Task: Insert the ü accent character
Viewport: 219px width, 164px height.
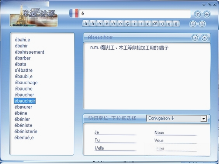Action: pos(176,24)
